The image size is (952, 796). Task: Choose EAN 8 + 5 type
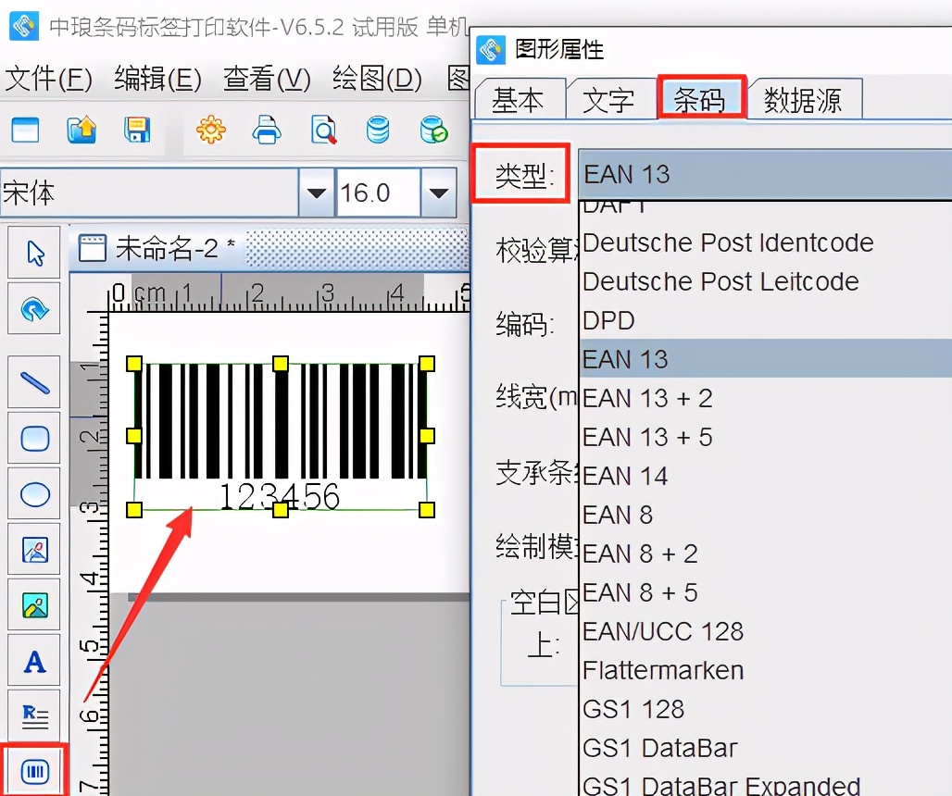pos(766,592)
